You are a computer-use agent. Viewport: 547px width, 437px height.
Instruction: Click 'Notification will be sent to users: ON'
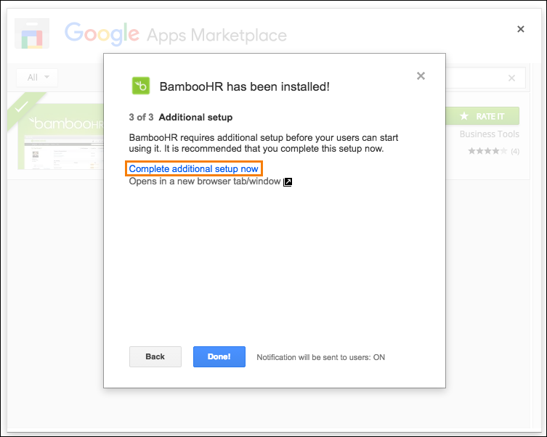(x=320, y=357)
